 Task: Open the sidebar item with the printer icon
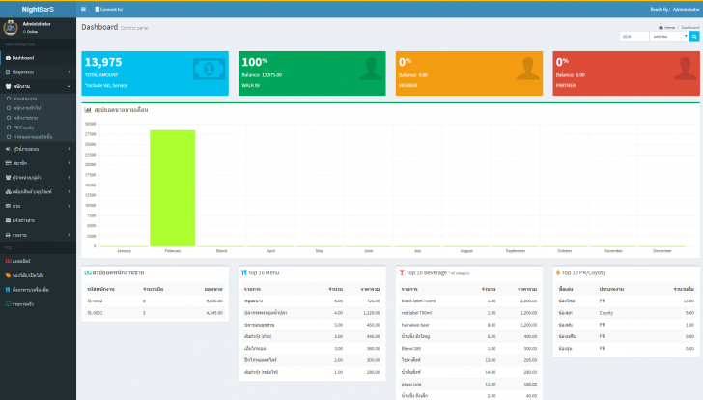tap(38, 235)
